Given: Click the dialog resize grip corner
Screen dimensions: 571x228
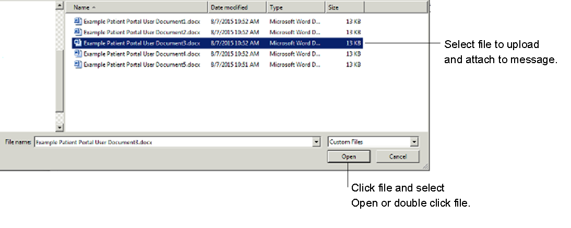Looking at the screenshot, I should [426, 166].
